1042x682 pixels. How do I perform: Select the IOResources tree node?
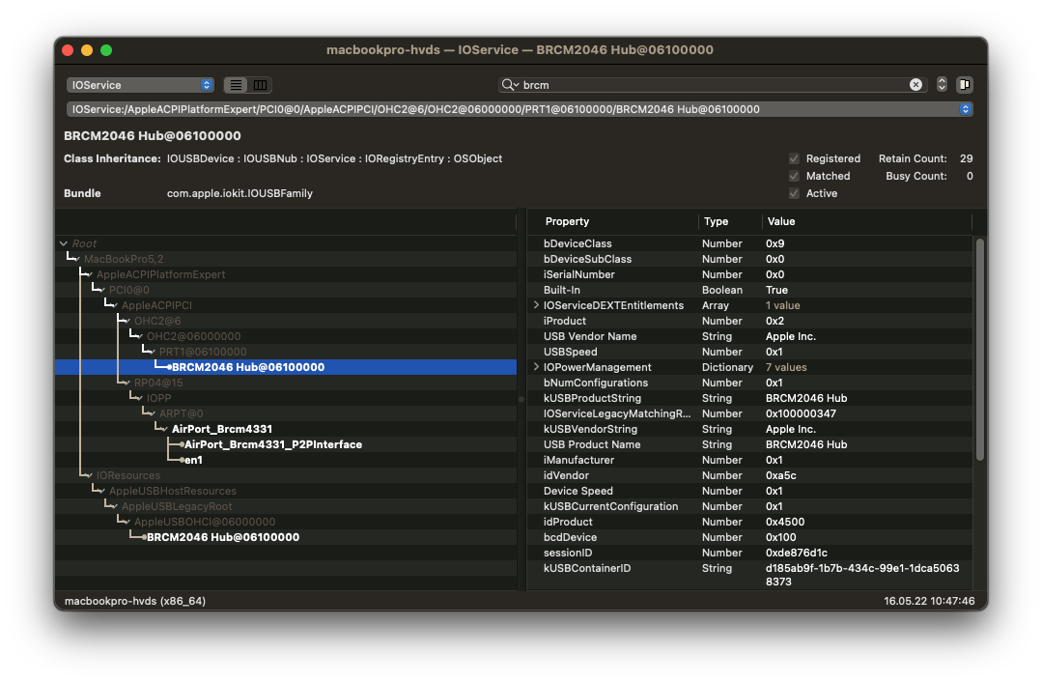pos(128,475)
